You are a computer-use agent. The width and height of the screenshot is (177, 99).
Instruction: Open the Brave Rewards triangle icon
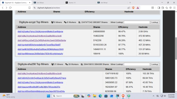138,8
